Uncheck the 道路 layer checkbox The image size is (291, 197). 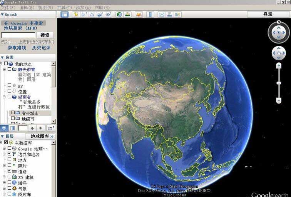click(9, 171)
